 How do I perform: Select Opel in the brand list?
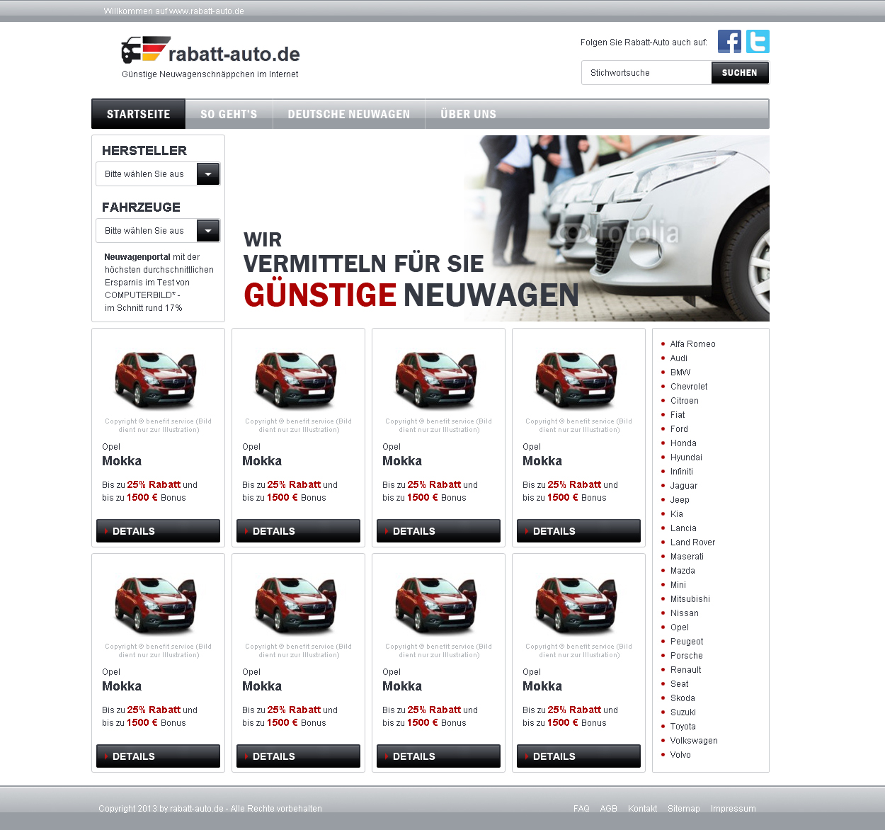click(x=680, y=627)
